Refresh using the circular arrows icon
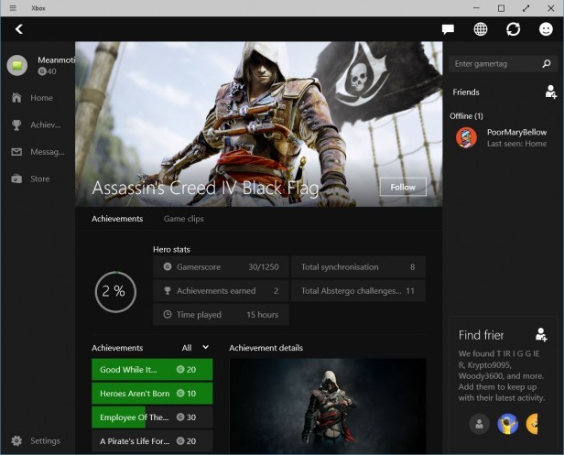564x455 pixels. point(513,29)
